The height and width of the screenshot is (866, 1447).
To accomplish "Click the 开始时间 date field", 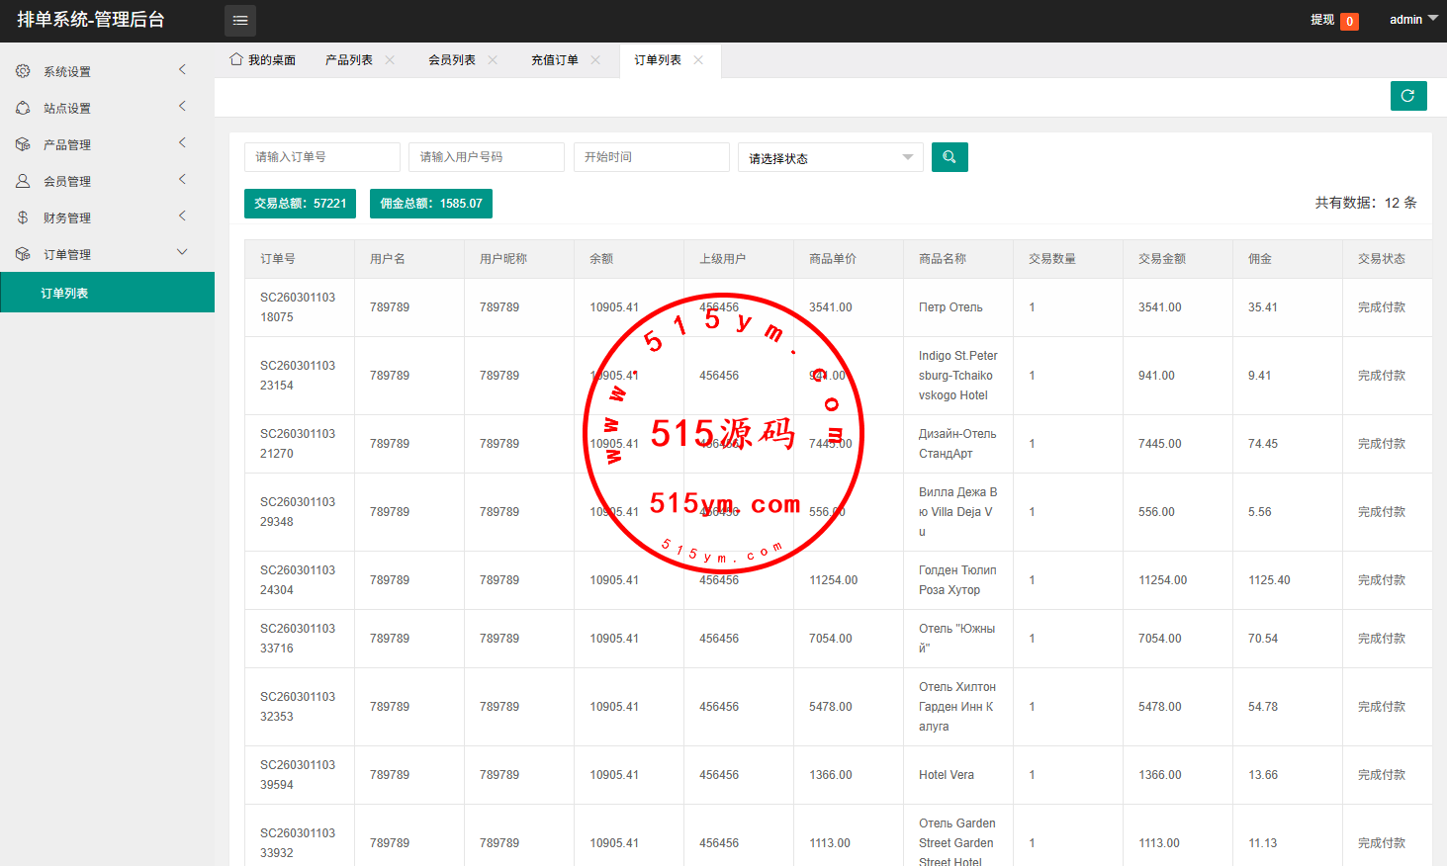I will click(x=651, y=157).
